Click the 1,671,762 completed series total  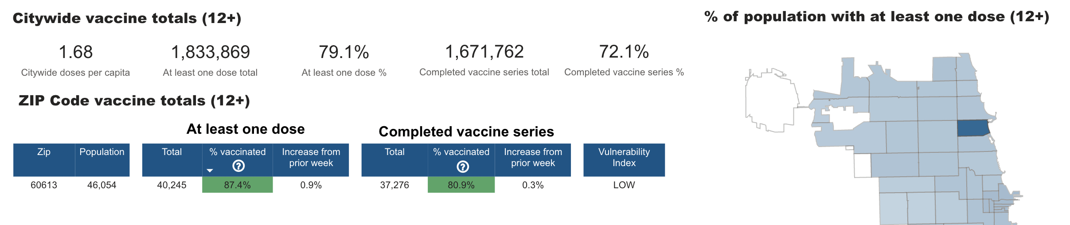tap(484, 52)
